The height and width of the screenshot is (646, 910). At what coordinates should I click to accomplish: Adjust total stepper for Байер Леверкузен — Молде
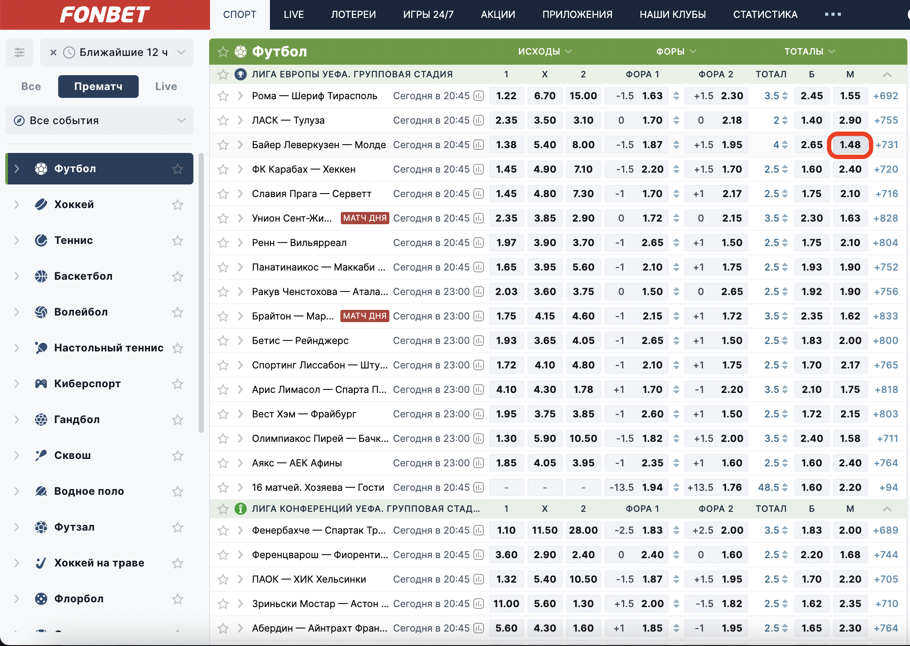785,145
